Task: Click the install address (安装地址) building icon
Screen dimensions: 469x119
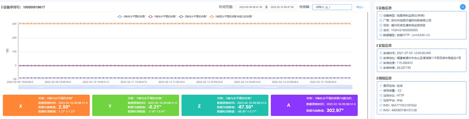Action: point(381,58)
